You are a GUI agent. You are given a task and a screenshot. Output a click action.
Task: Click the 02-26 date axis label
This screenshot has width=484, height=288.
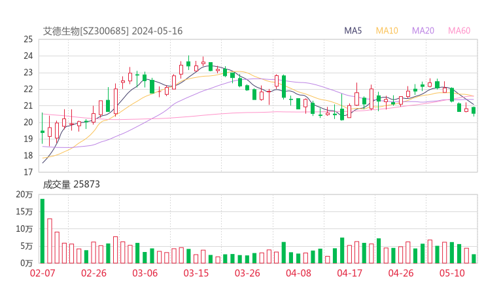coord(94,273)
